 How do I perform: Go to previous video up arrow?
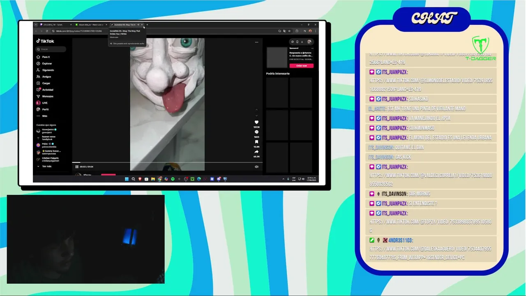(x=256, y=110)
